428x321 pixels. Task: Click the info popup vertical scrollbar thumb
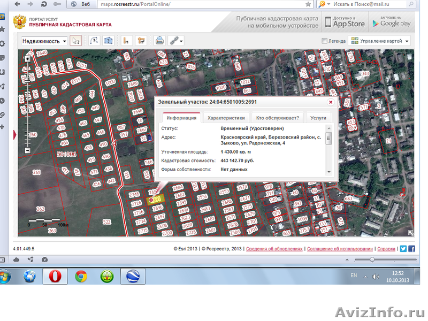[x=329, y=139]
